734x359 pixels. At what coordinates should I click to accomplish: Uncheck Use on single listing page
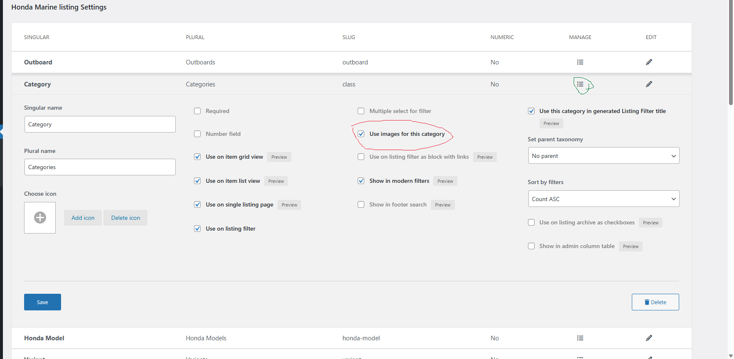[x=197, y=204]
